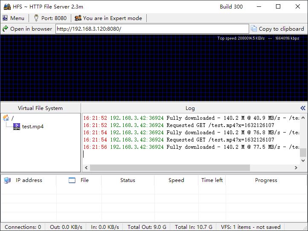Click the Port: 8080 button
The image size is (308, 231).
pos(50,18)
